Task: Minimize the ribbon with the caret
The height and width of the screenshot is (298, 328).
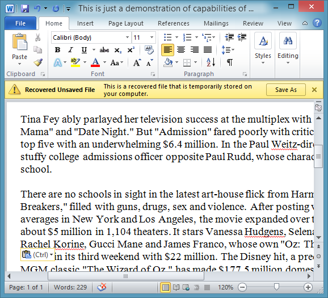Action: click(x=305, y=23)
